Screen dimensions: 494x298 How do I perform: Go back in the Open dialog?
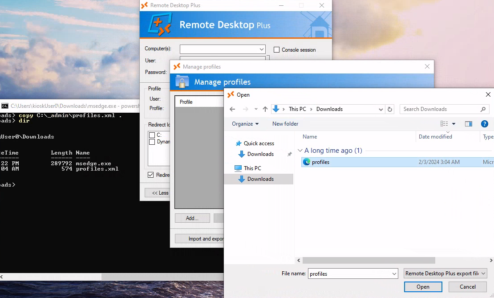(232, 109)
